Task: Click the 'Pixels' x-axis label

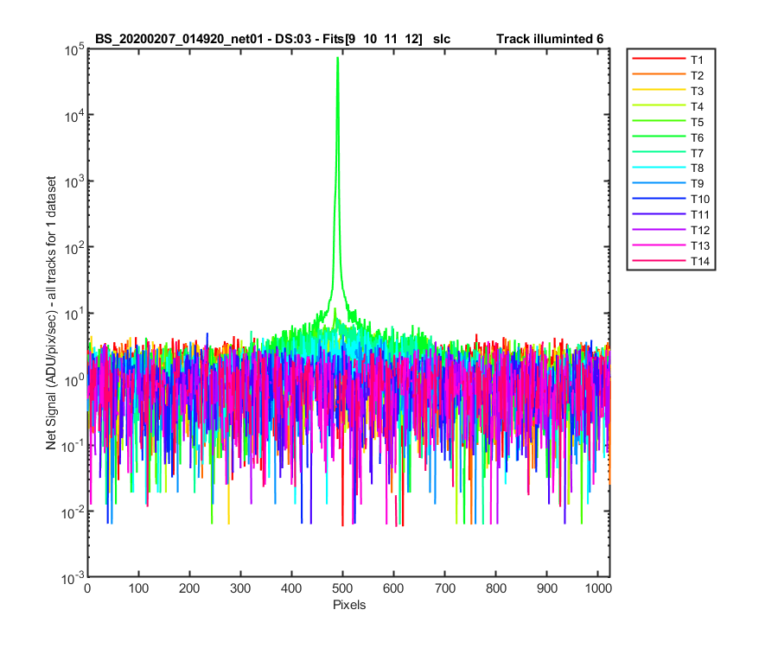Action: click(349, 605)
